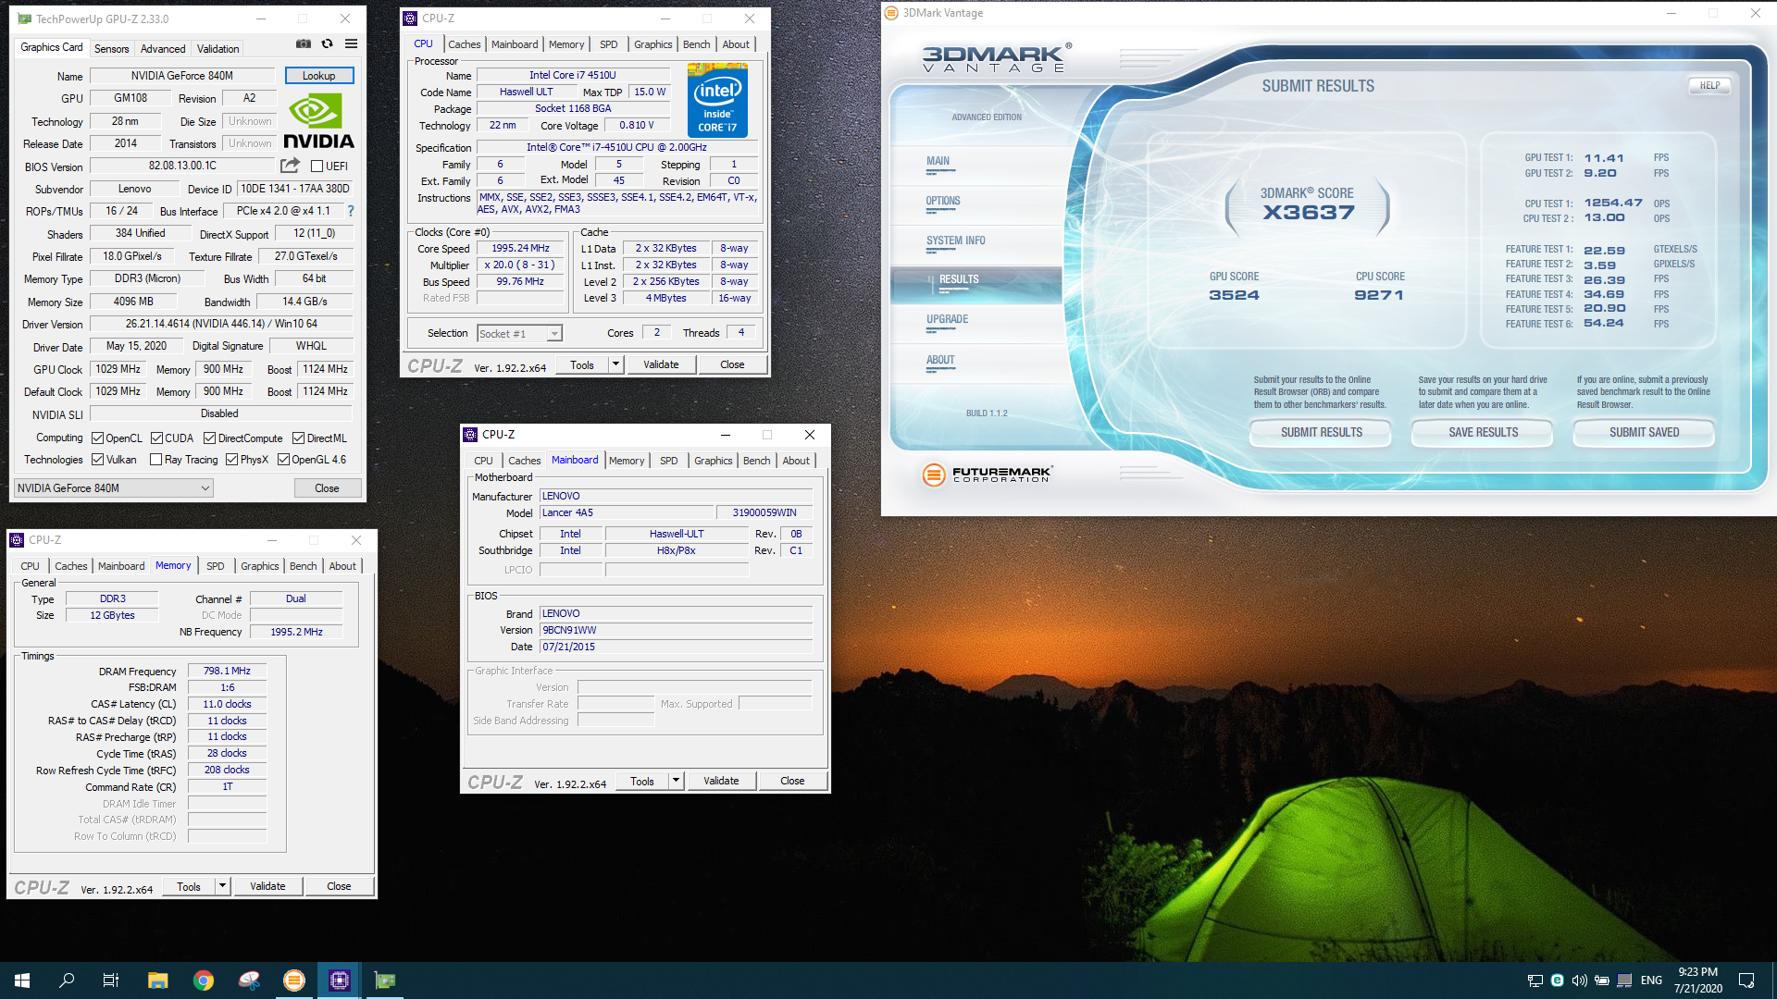Open the notification center icon
The height and width of the screenshot is (999, 1777).
(x=1746, y=980)
